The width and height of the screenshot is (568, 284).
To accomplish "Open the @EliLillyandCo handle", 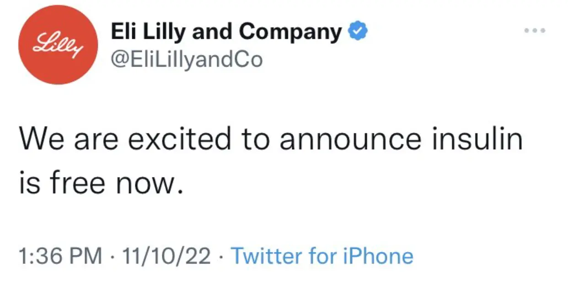I will tap(187, 59).
